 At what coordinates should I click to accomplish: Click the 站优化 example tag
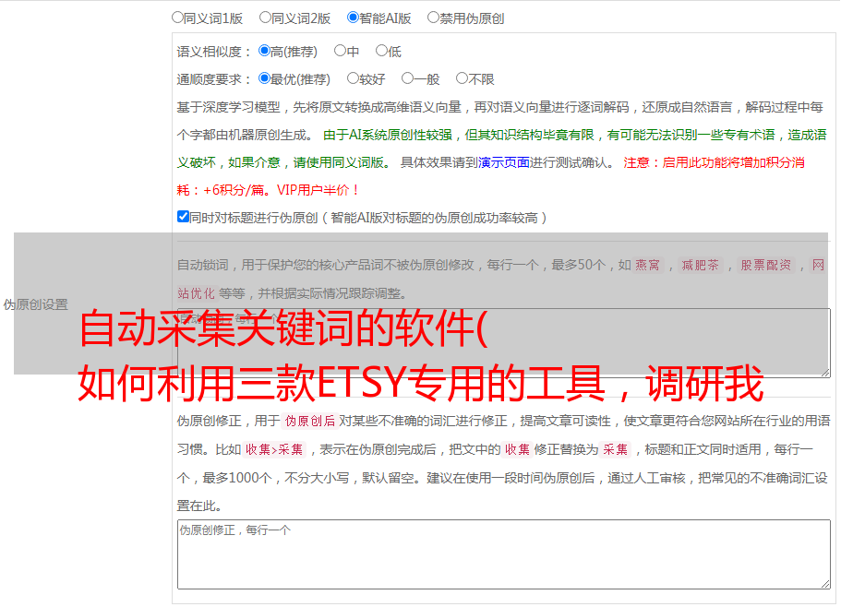197,293
